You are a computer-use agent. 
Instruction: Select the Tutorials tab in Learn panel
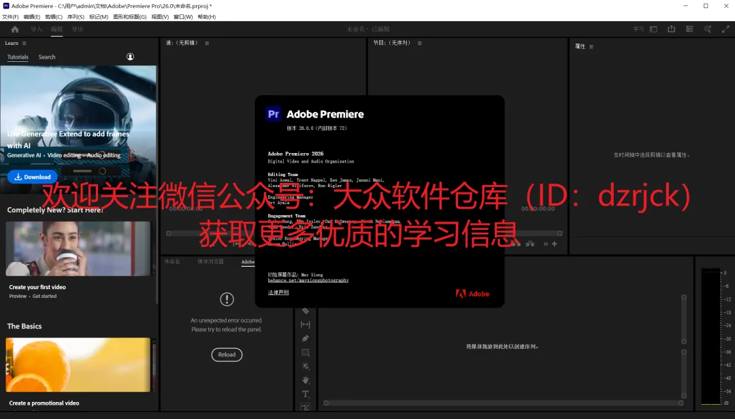click(x=18, y=56)
